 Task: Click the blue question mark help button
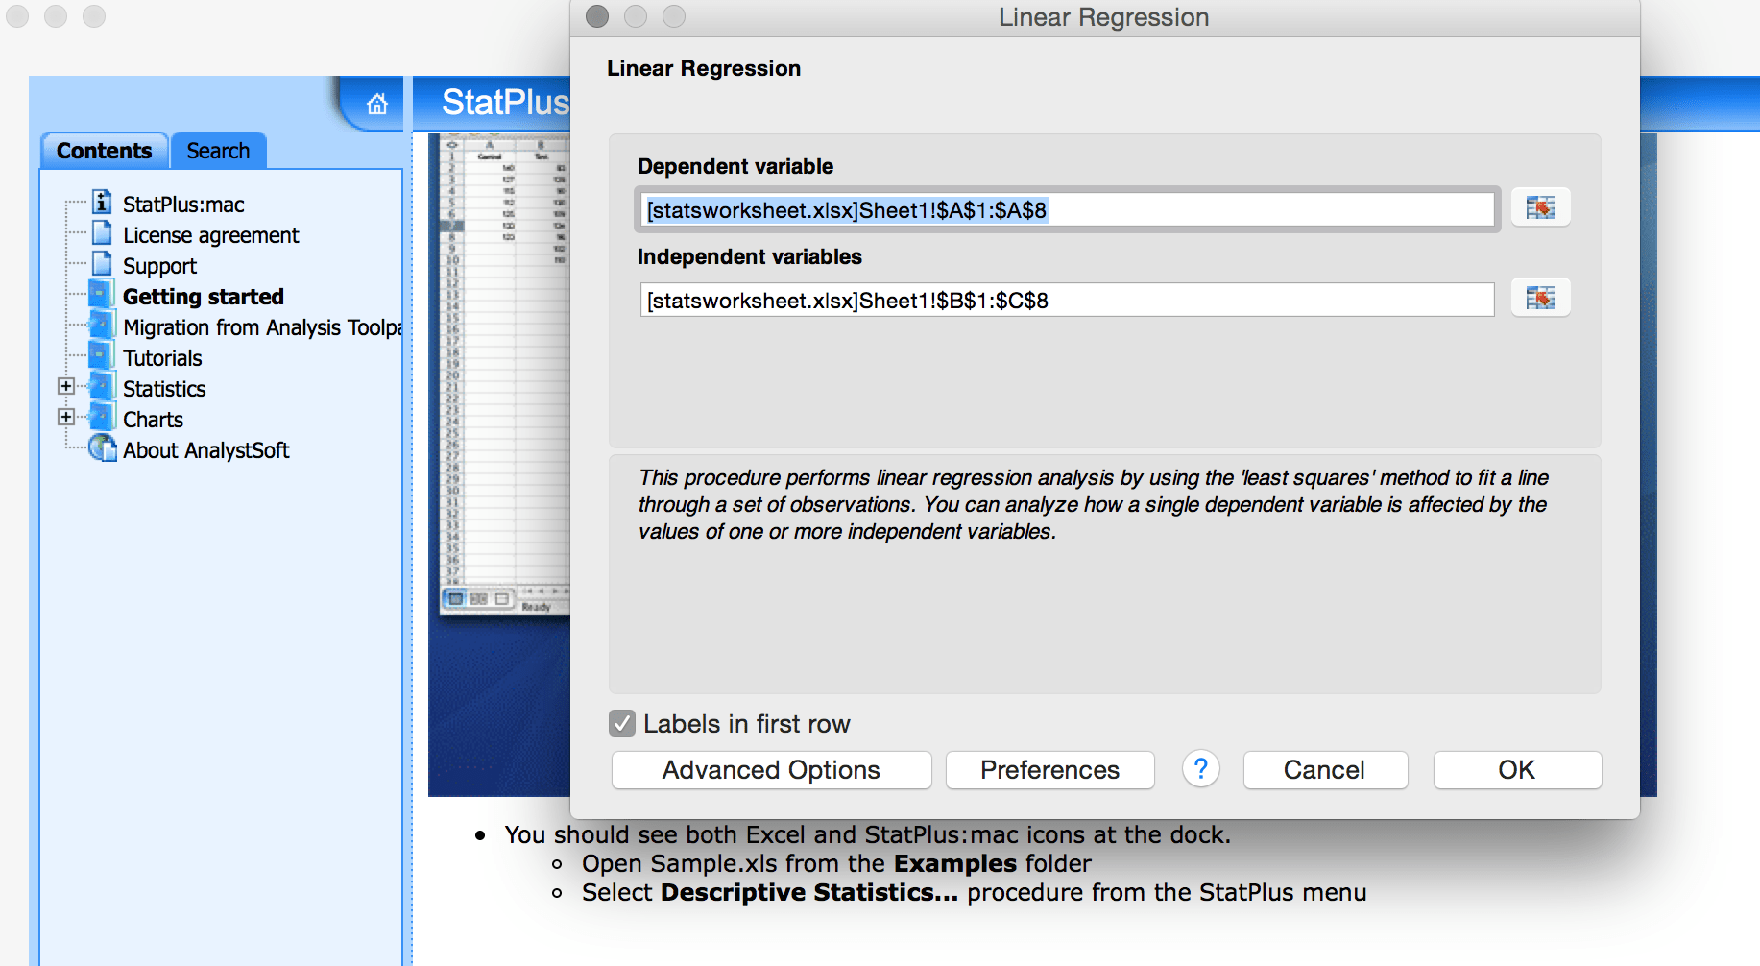[1200, 769]
